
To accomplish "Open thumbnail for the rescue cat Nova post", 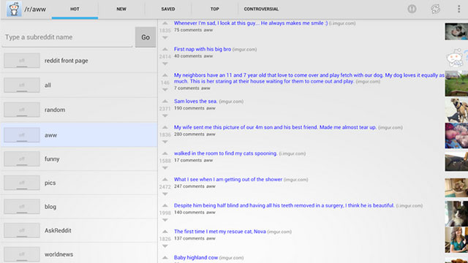I will pyautogui.click(x=456, y=240).
